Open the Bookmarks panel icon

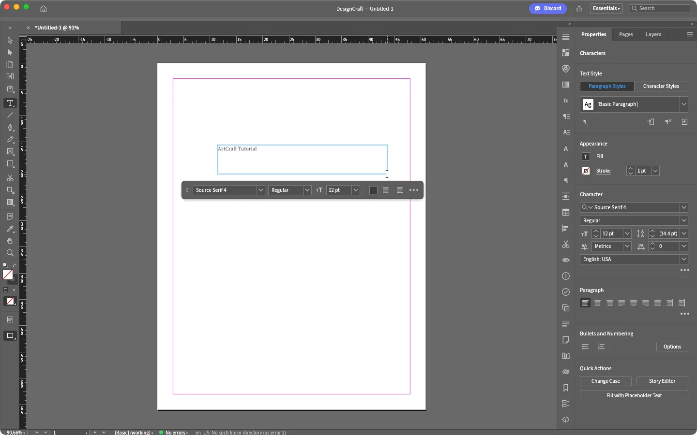[x=566, y=388]
